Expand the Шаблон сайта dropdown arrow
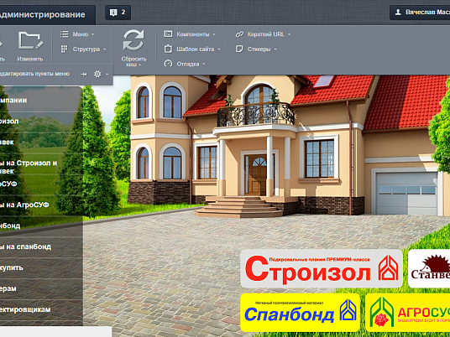The height and width of the screenshot is (337, 450). [x=219, y=49]
